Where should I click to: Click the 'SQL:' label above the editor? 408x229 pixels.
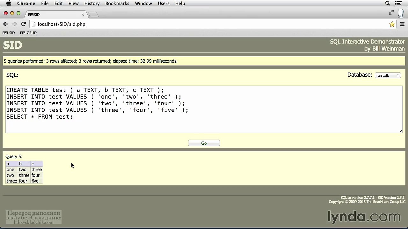pyautogui.click(x=12, y=75)
